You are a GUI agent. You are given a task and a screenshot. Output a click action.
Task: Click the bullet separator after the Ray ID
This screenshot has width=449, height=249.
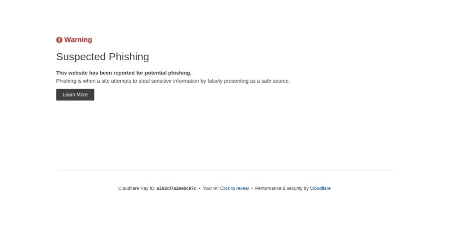[x=200, y=188]
